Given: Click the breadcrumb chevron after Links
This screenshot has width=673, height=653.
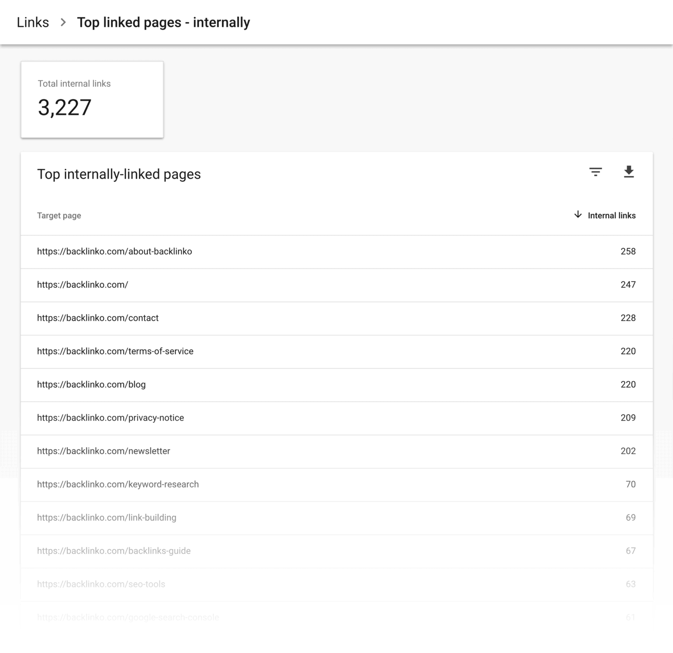Looking at the screenshot, I should tap(63, 22).
